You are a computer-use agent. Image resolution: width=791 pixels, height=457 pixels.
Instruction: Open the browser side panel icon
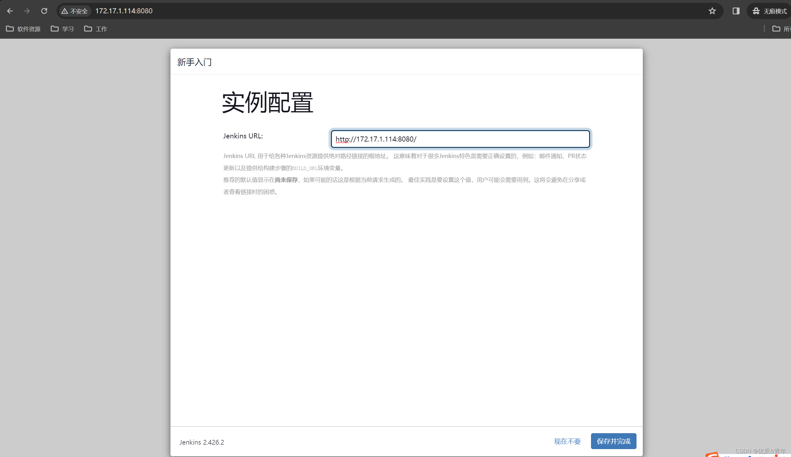[736, 11]
